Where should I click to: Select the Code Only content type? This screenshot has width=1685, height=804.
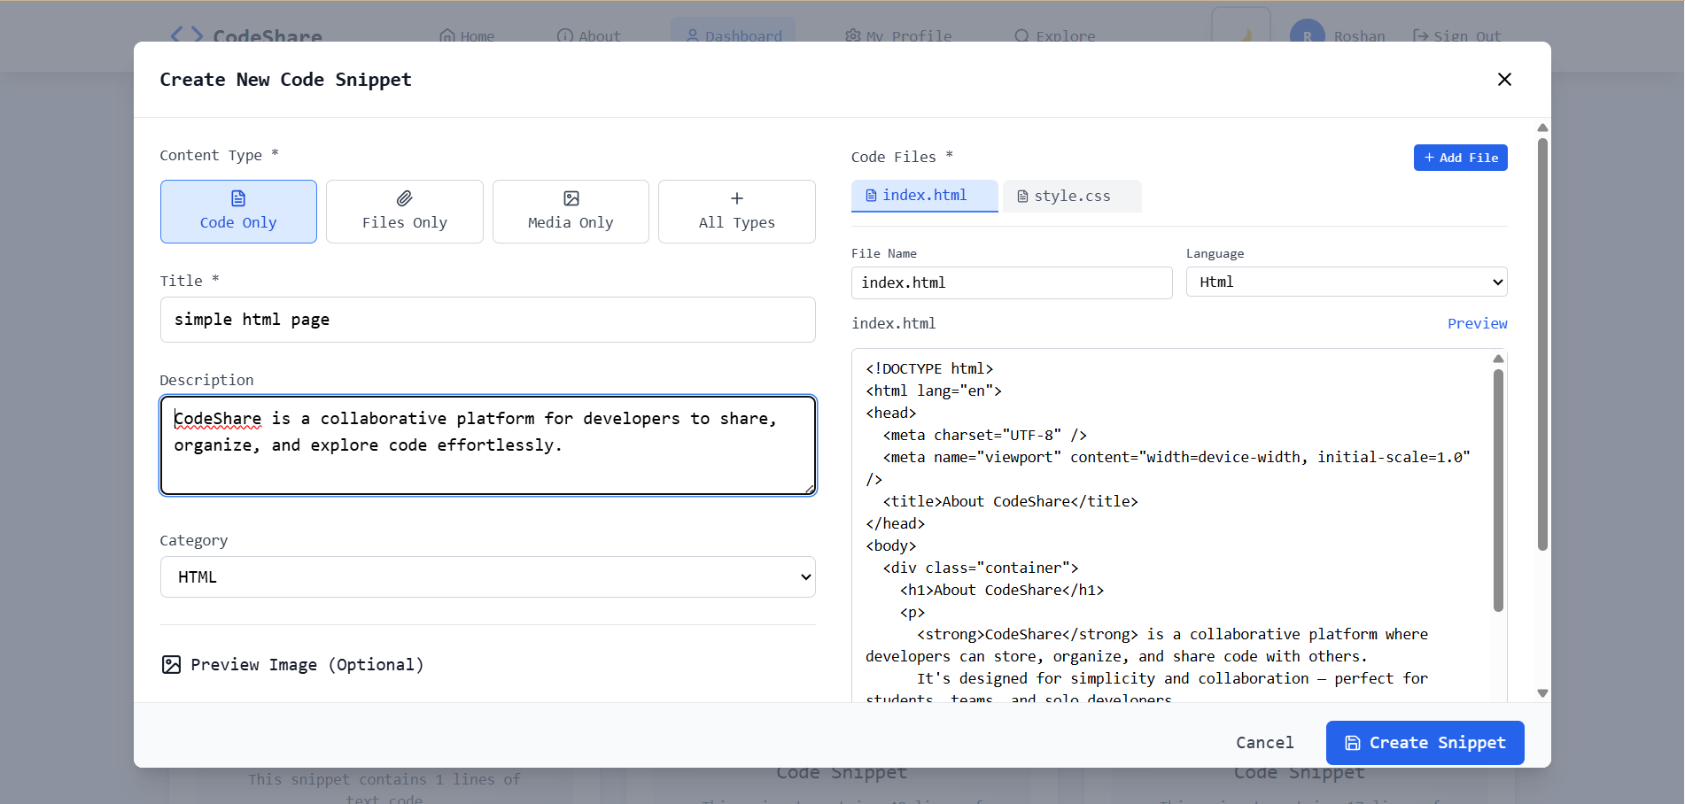(238, 212)
